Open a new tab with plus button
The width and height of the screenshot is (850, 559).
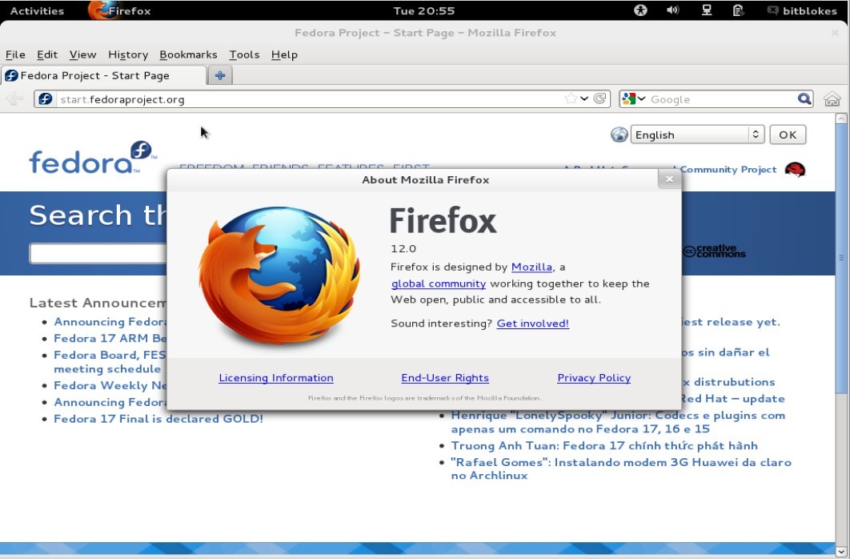pyautogui.click(x=220, y=75)
